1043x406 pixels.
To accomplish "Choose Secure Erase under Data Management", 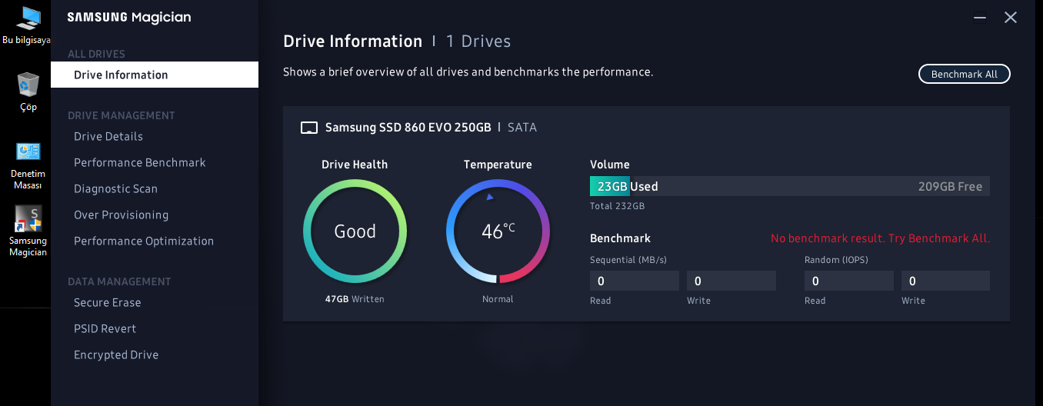I will pyautogui.click(x=108, y=302).
